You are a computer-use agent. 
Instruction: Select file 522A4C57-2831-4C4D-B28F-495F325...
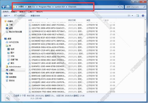pos(48,63)
